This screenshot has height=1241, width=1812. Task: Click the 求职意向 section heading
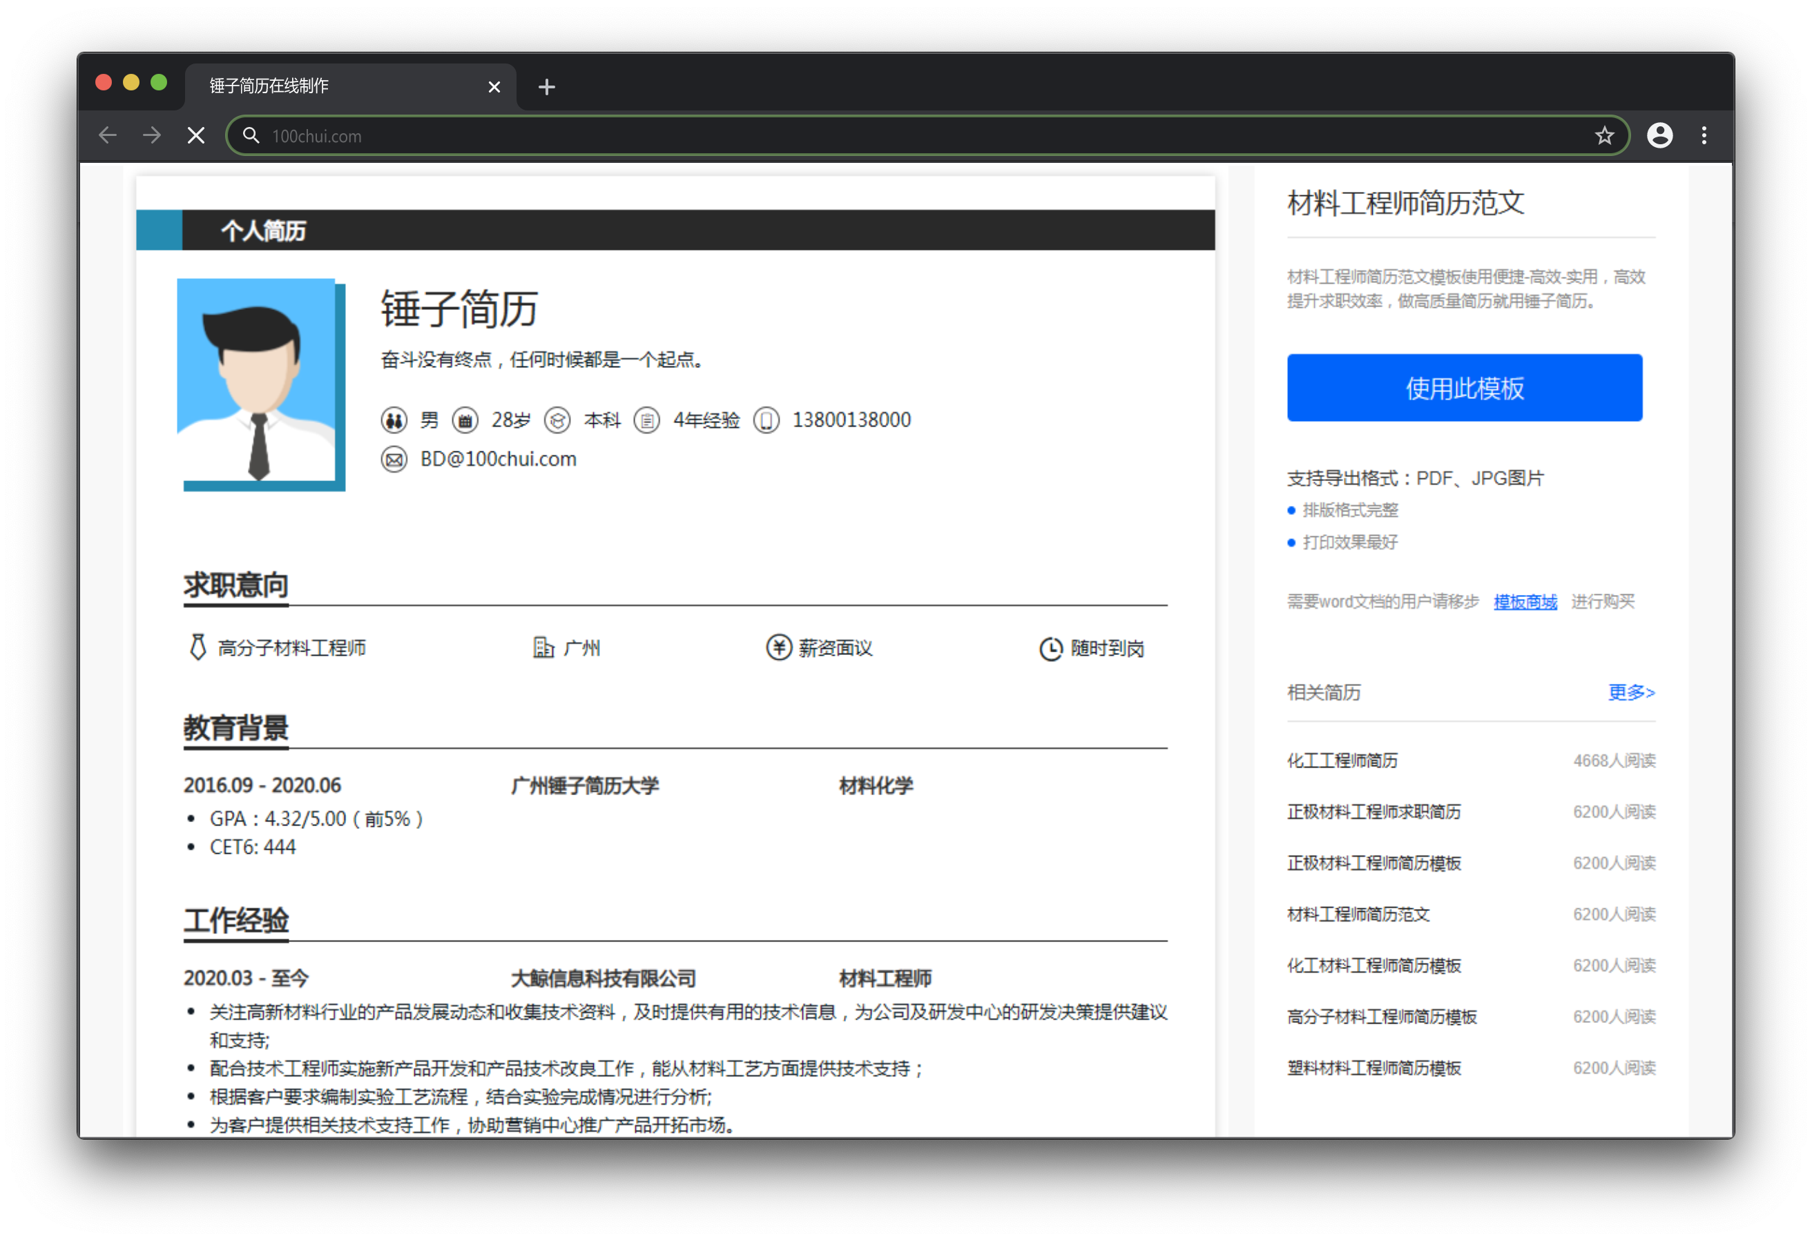[235, 585]
